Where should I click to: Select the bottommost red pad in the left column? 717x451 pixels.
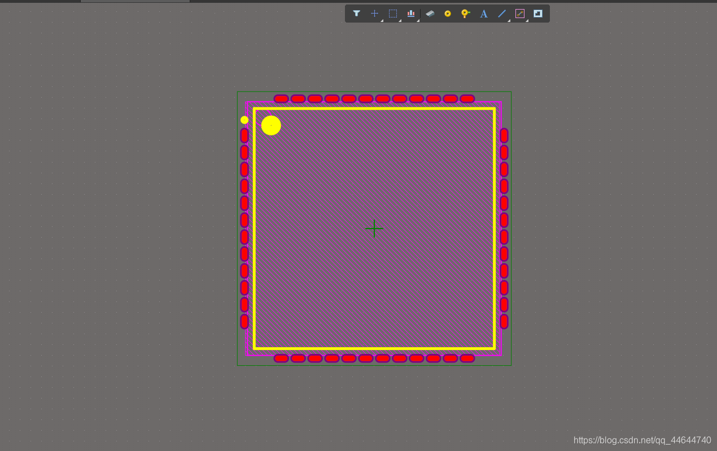coord(244,322)
